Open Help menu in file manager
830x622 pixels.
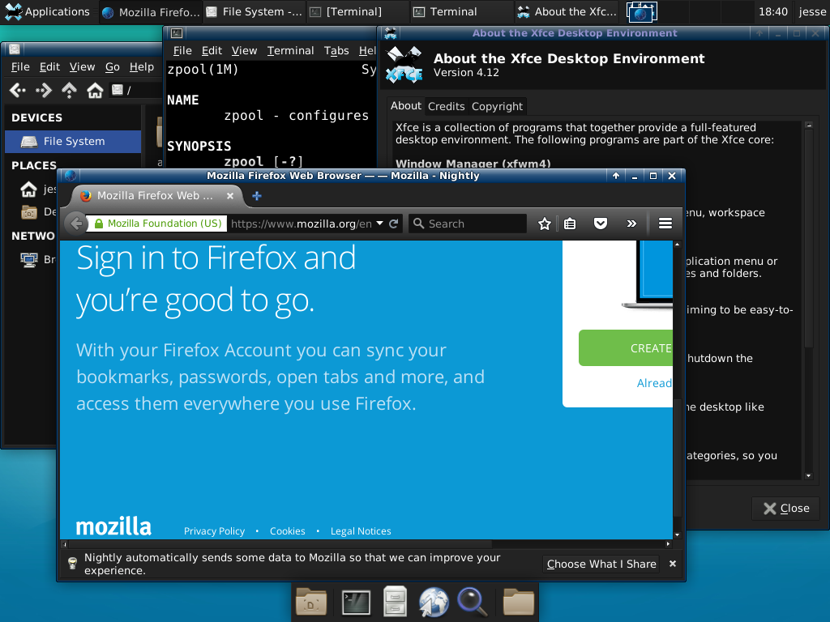[141, 66]
